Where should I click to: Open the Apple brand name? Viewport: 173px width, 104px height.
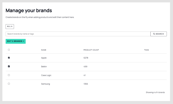tap(44, 58)
